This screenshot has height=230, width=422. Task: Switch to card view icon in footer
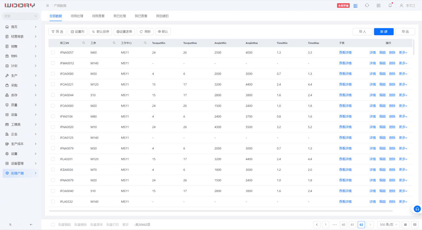(415, 225)
